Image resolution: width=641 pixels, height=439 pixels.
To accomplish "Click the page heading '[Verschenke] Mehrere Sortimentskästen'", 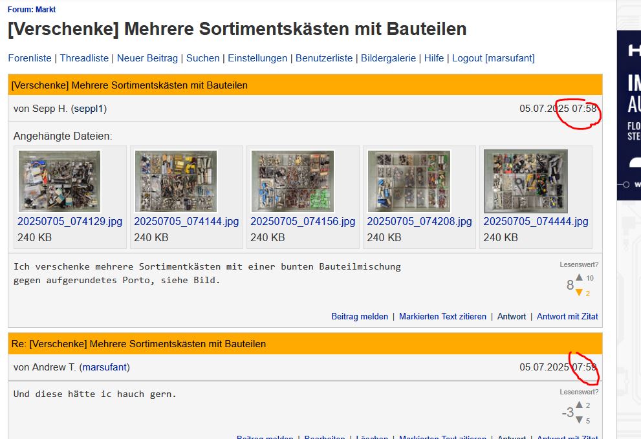I will [237, 29].
